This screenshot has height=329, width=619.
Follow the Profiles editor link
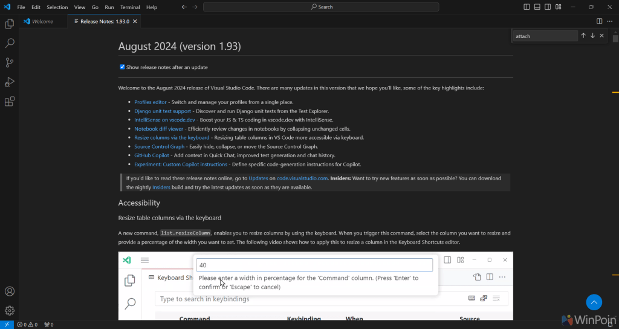[x=151, y=102]
